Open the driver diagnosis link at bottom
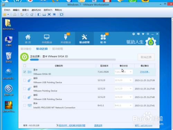This screenshot has height=130, width=173. 72,125
